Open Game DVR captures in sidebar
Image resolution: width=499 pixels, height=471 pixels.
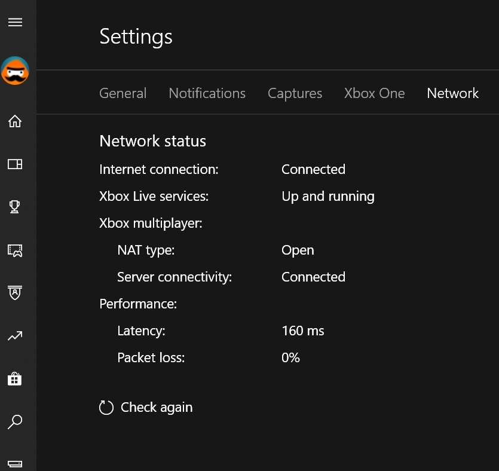pyautogui.click(x=15, y=250)
